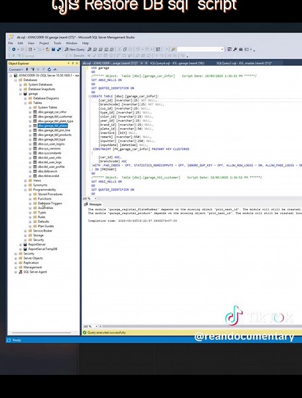This screenshot has height=398, width=302.
Task: Expand the Functions folder
Action: (x=30, y=199)
